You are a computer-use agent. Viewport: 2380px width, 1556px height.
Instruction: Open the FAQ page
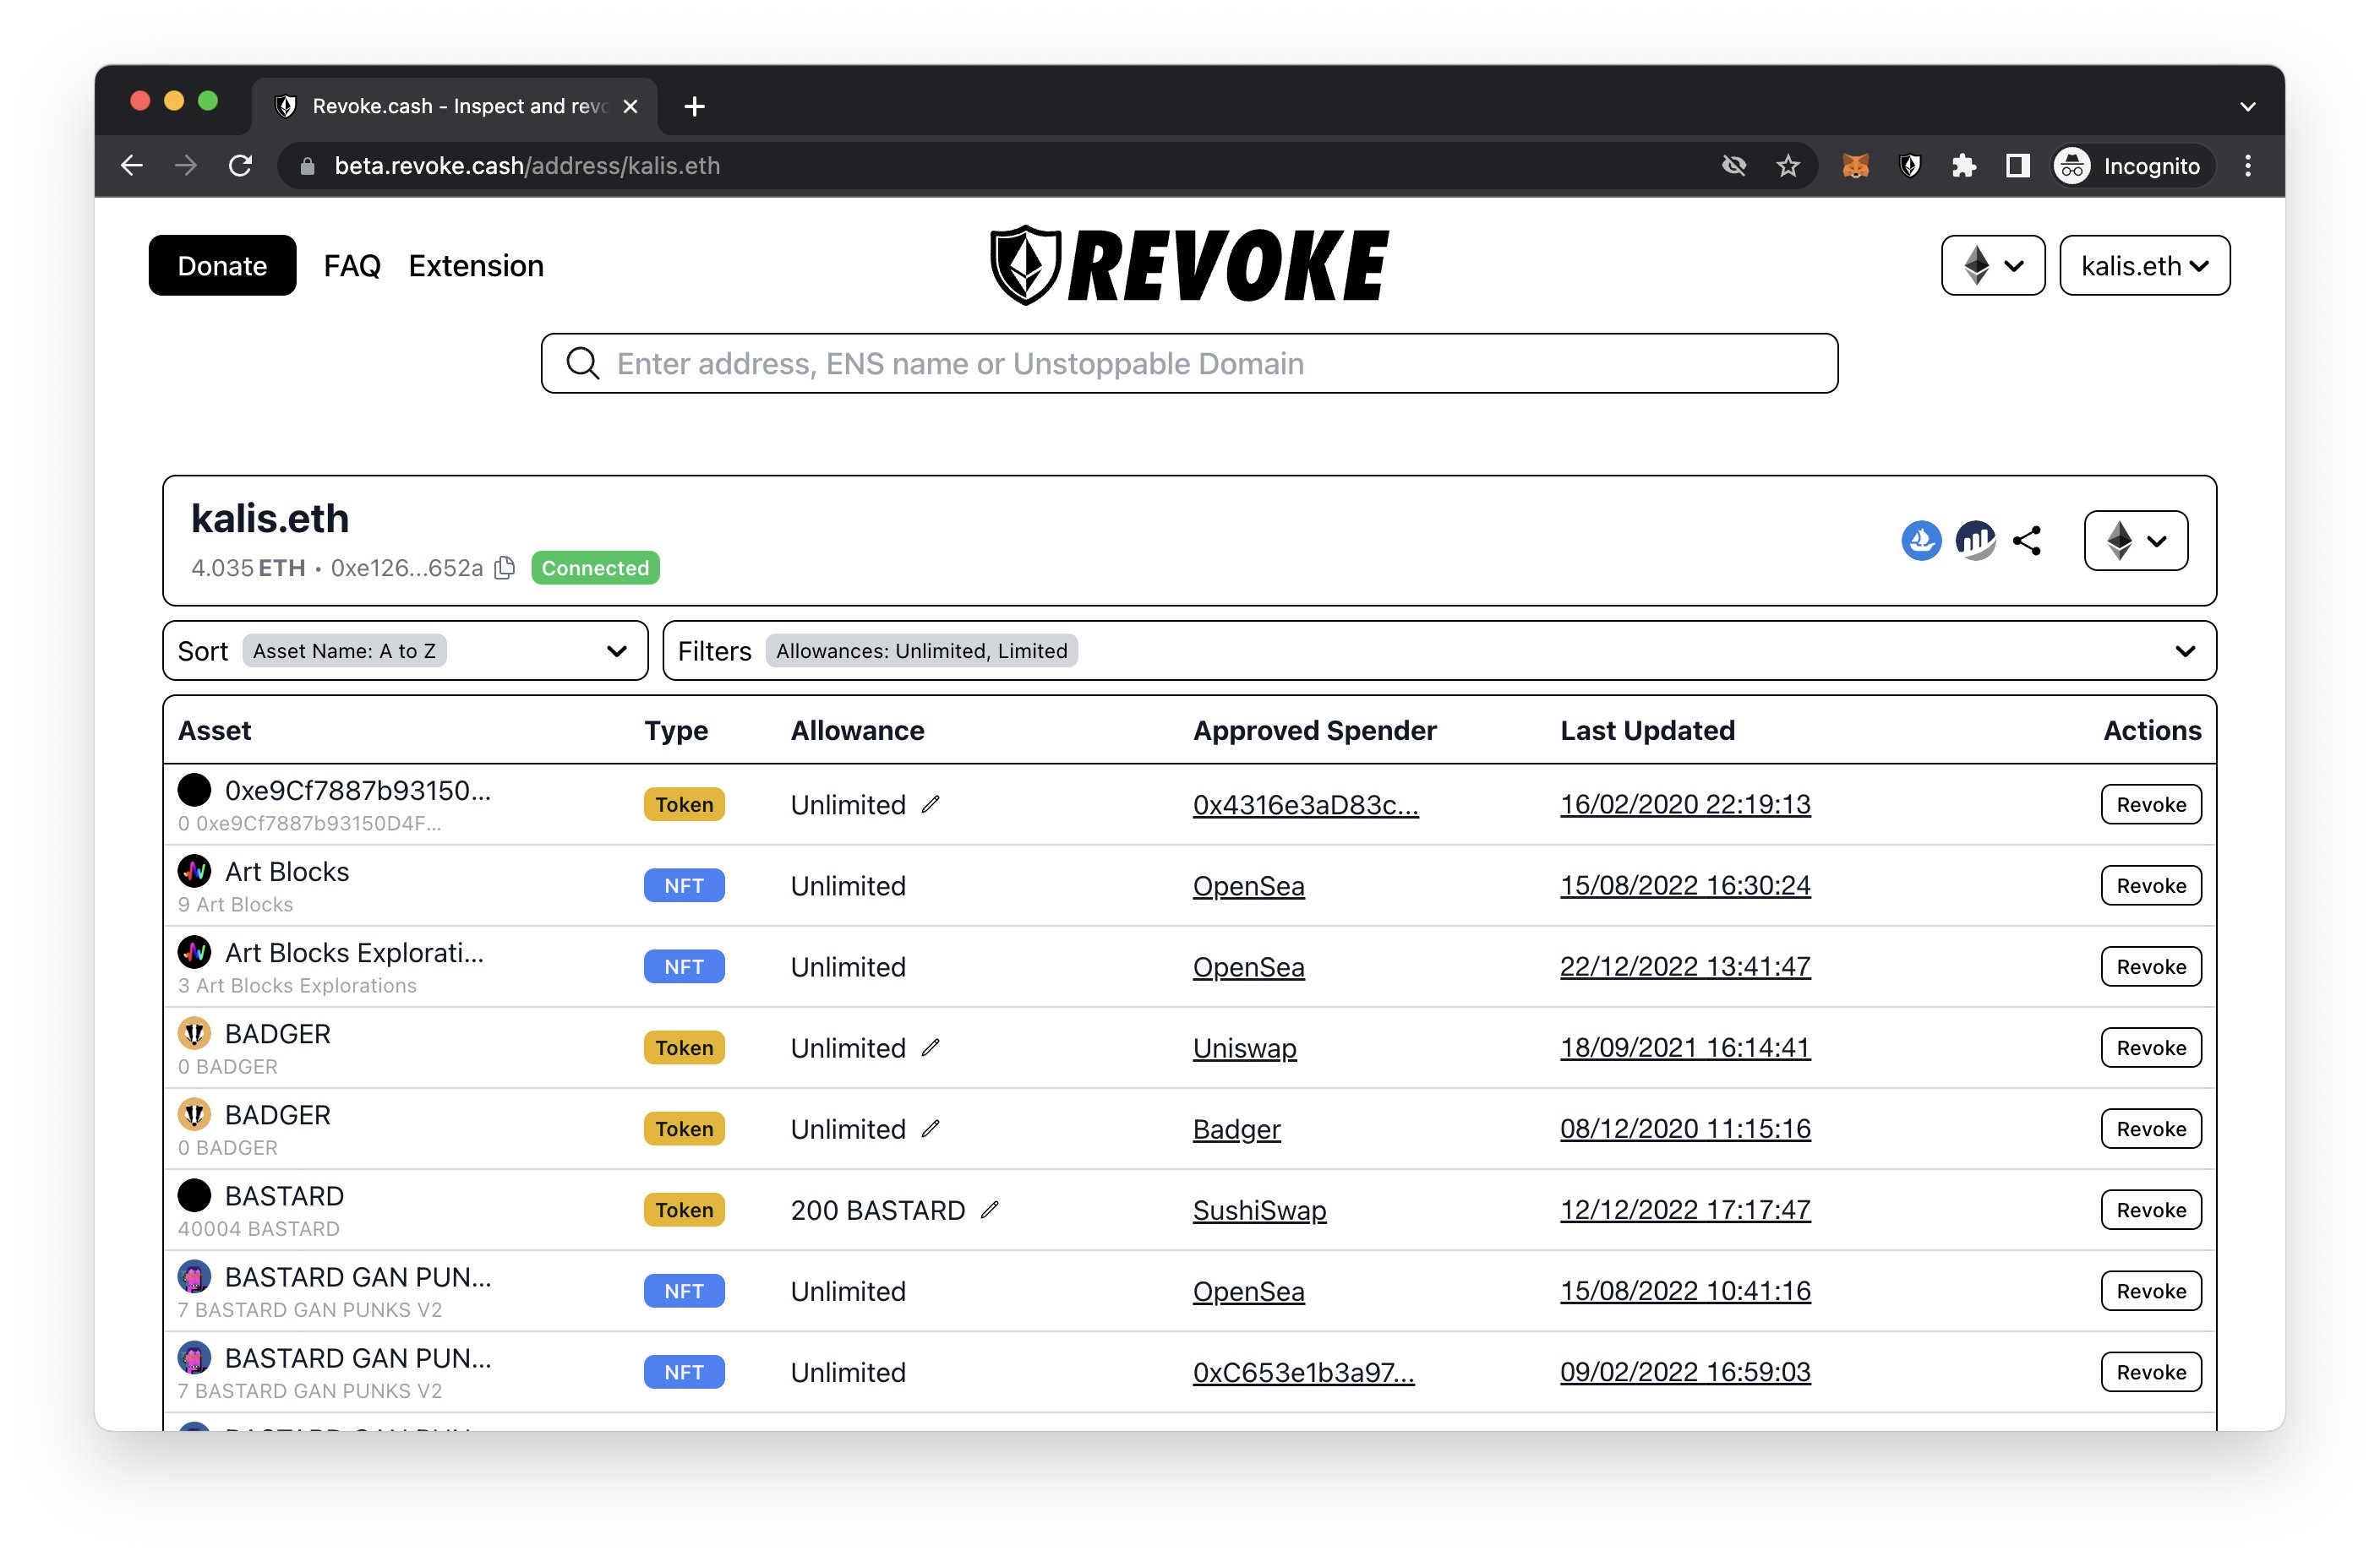point(352,266)
